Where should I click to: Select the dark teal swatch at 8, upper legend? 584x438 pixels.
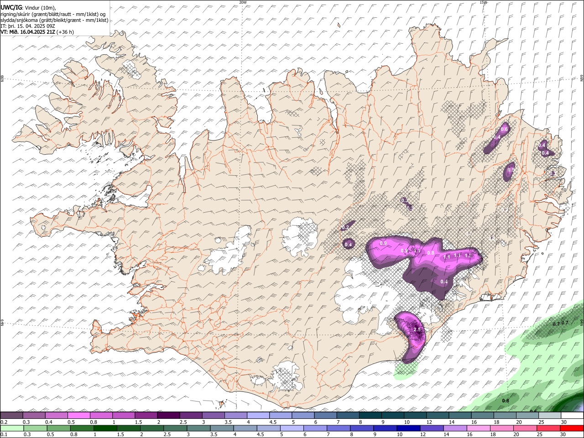point(370,416)
